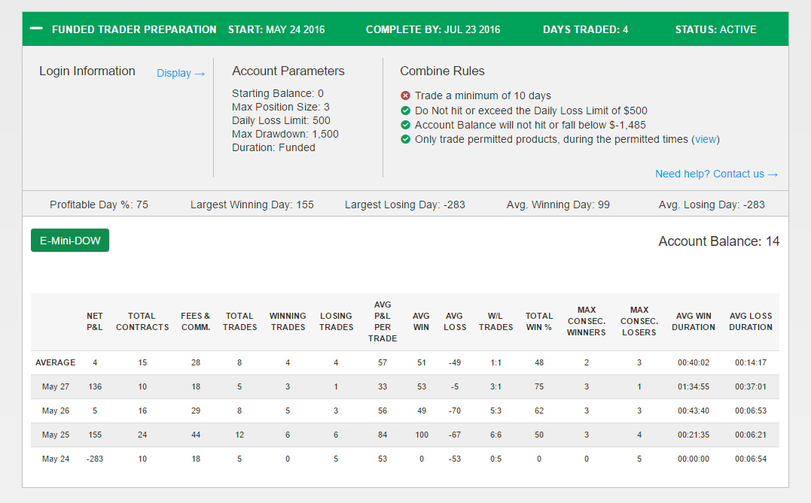This screenshot has width=811, height=503.
Task: Click the W/L TRADES column header
Action: coord(495,321)
